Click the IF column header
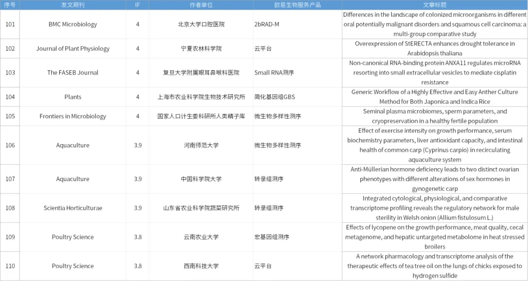The image size is (528, 281). click(137, 5)
